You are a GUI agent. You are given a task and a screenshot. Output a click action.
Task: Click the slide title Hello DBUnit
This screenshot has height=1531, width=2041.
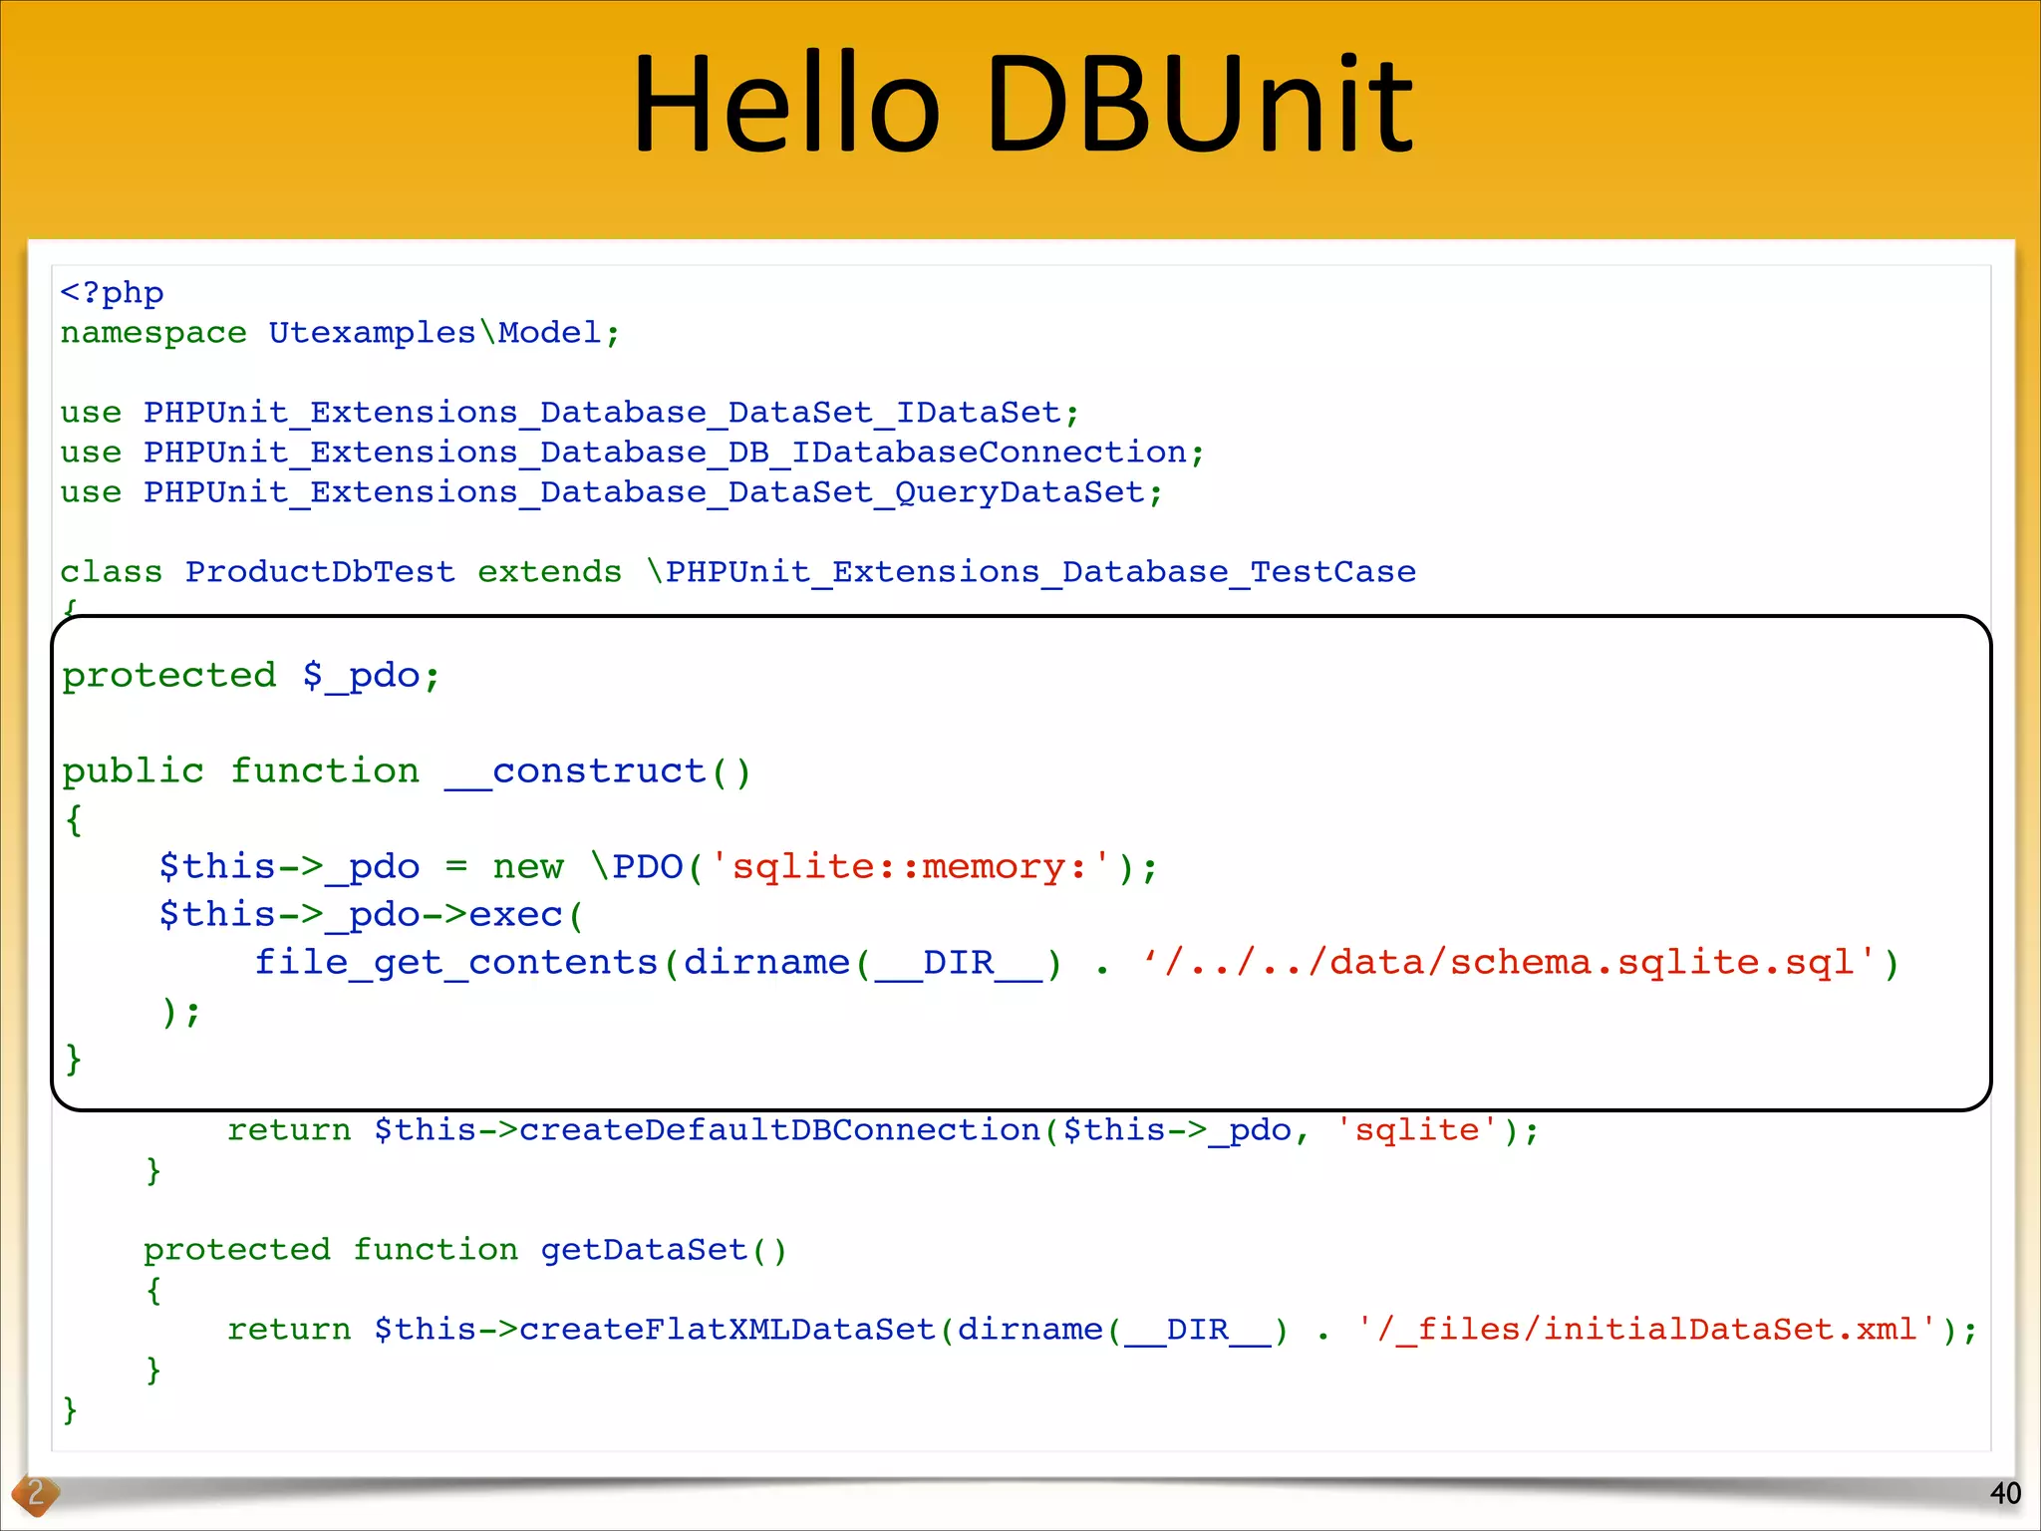tap(1022, 105)
